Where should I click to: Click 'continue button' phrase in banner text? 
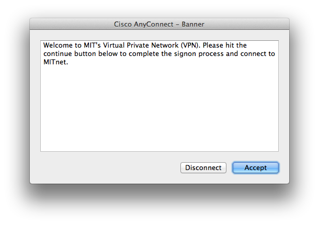pos(70,53)
